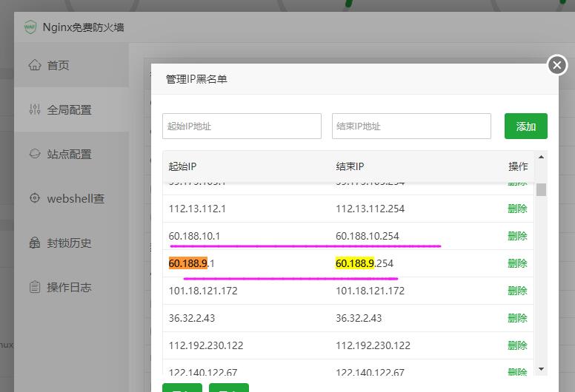Click the blacklist scrollbar up arrow
Screen dimensions: 575x392
tap(541, 157)
